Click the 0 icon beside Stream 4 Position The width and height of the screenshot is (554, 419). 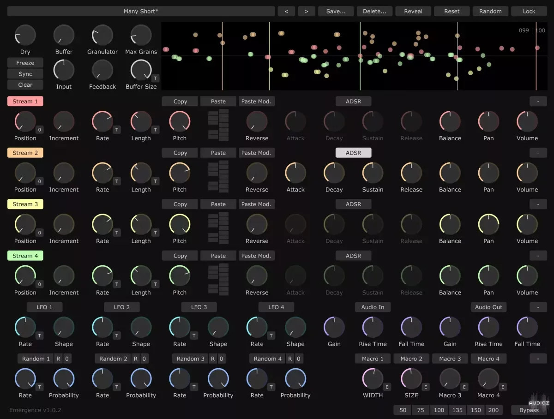click(x=40, y=284)
